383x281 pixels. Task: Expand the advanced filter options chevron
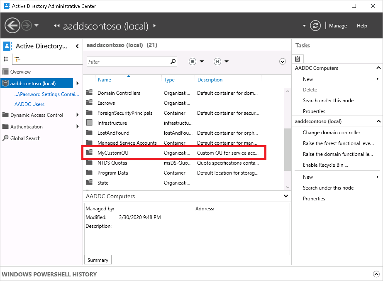click(282, 61)
